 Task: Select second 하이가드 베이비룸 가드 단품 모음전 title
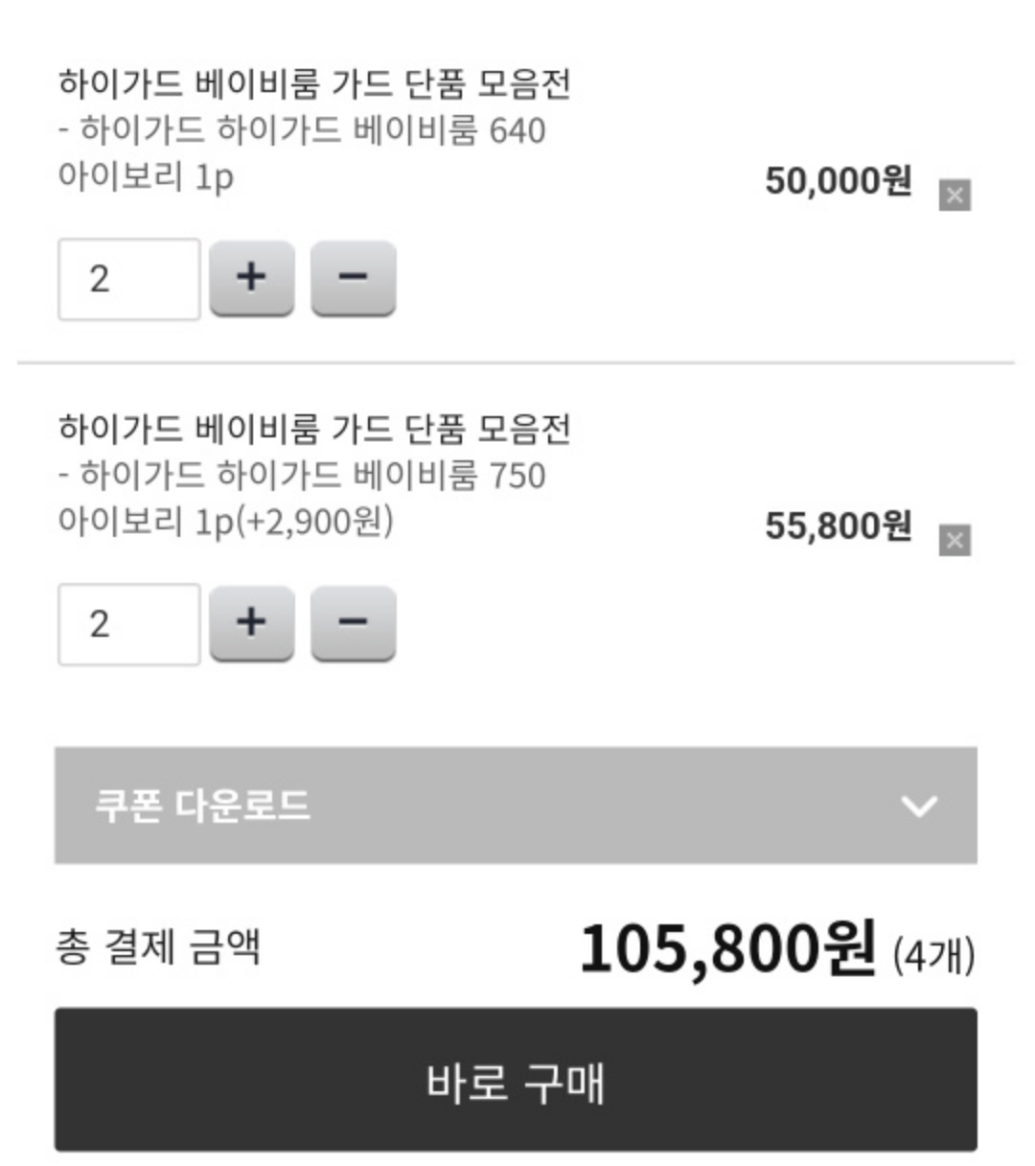(x=314, y=429)
